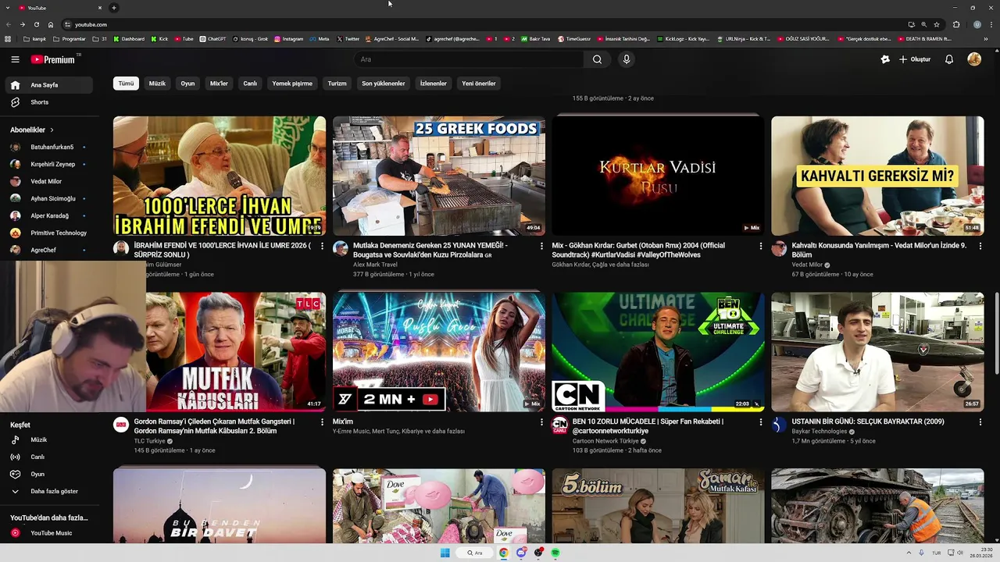
Task: Open options for Gordon Ramsay video
Action: (322, 421)
